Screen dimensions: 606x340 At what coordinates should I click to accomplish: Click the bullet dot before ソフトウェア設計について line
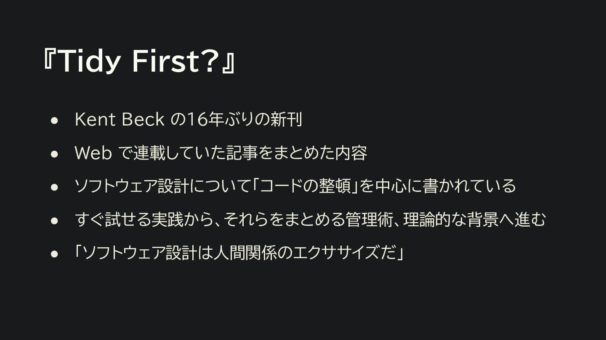click(54, 187)
